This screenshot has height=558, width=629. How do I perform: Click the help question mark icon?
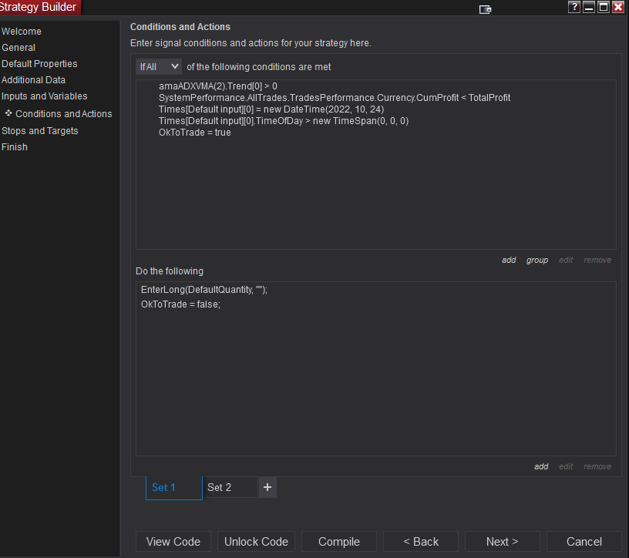[574, 7]
